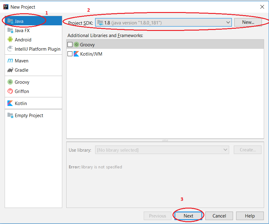Click the Next button
269x224 pixels.
188,216
